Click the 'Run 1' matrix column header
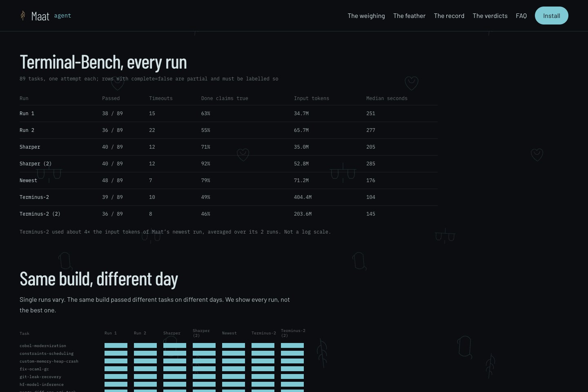 tap(111, 333)
